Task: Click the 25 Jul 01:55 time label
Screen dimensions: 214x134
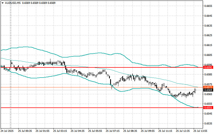Action: click(42, 131)
